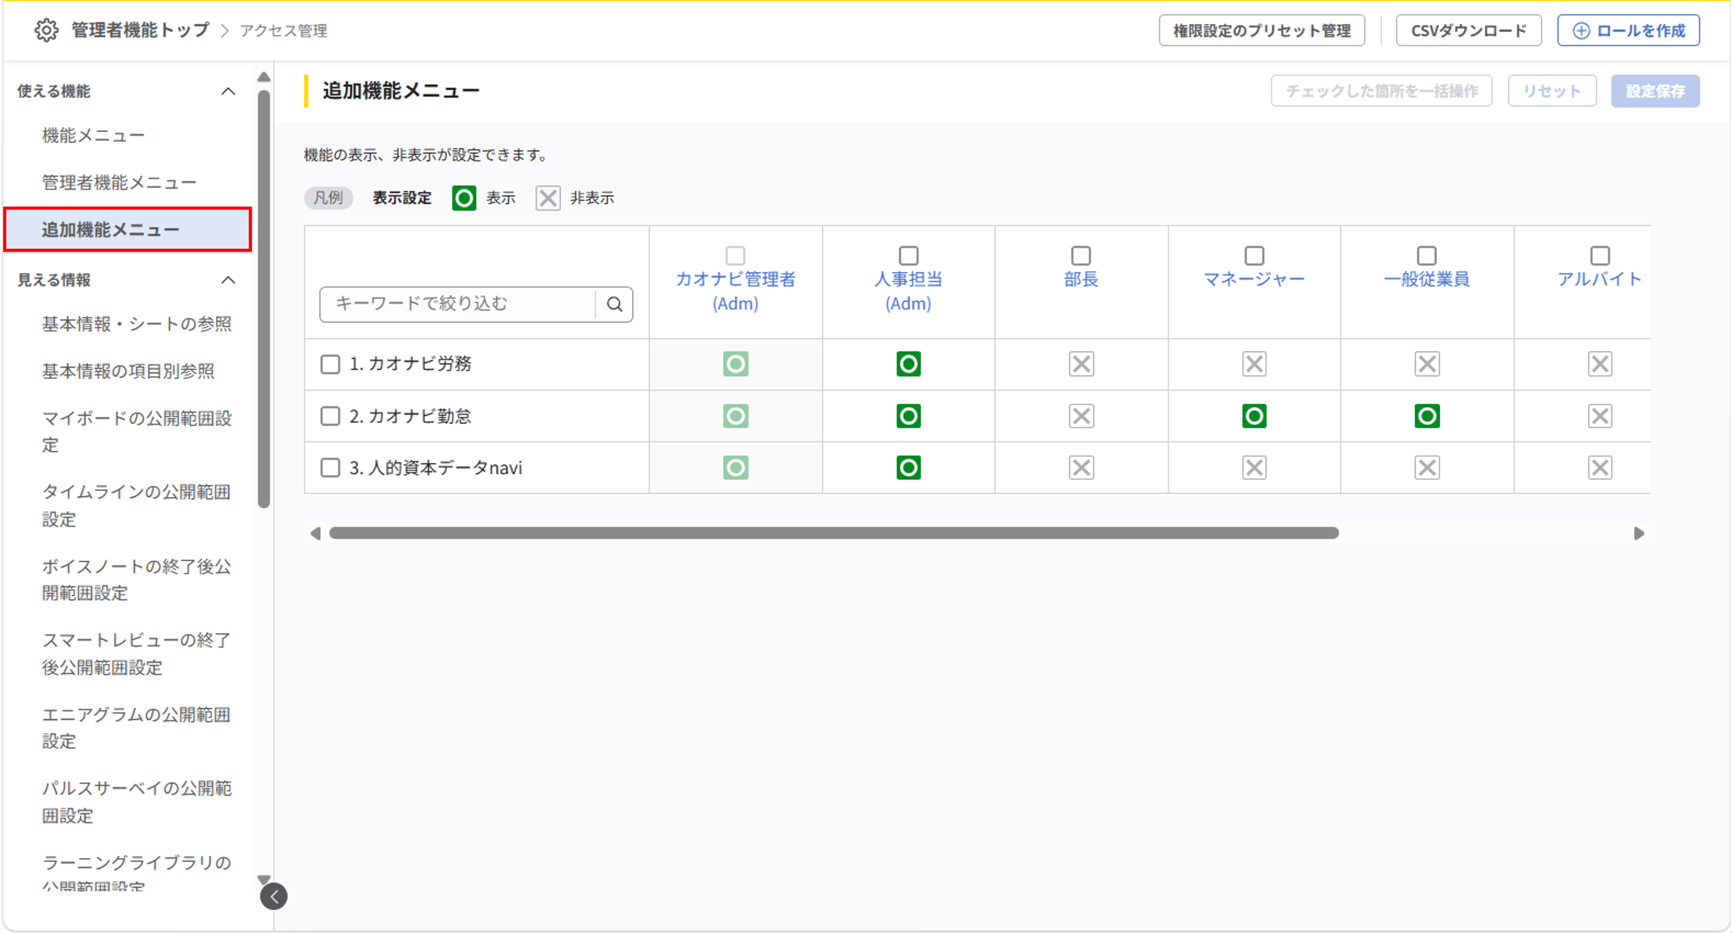The width and height of the screenshot is (1732, 933).
Task: Open the カオナビ管理者 (Adm) role link
Action: 736,291
